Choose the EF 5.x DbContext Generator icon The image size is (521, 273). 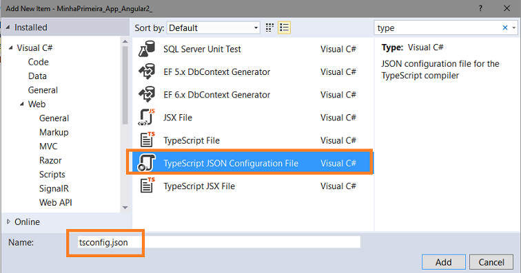[147, 72]
